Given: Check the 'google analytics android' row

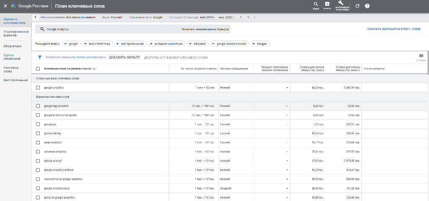Looking at the screenshot, I should coord(38,170).
